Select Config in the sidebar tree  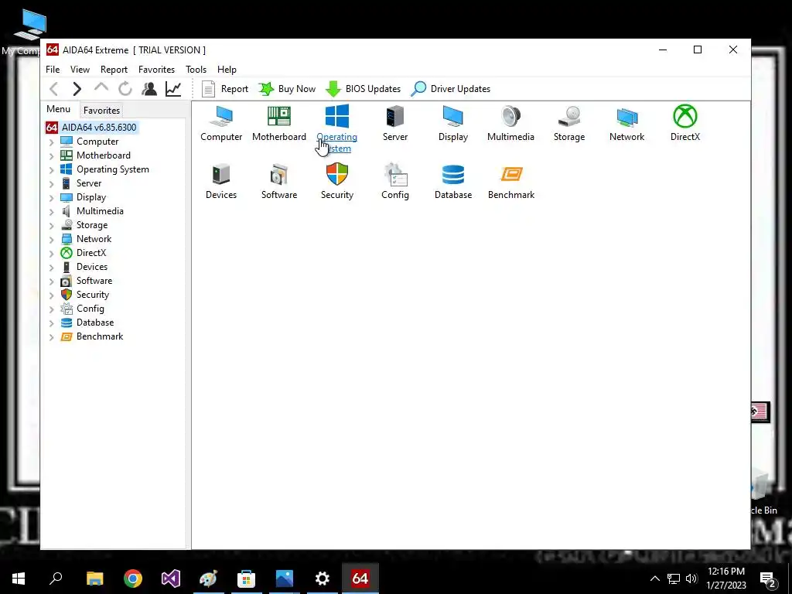tap(90, 308)
